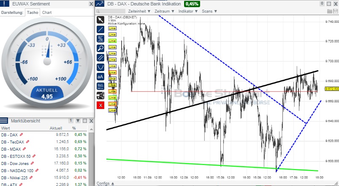Select the DB - Dow Jones row

pos(44,163)
